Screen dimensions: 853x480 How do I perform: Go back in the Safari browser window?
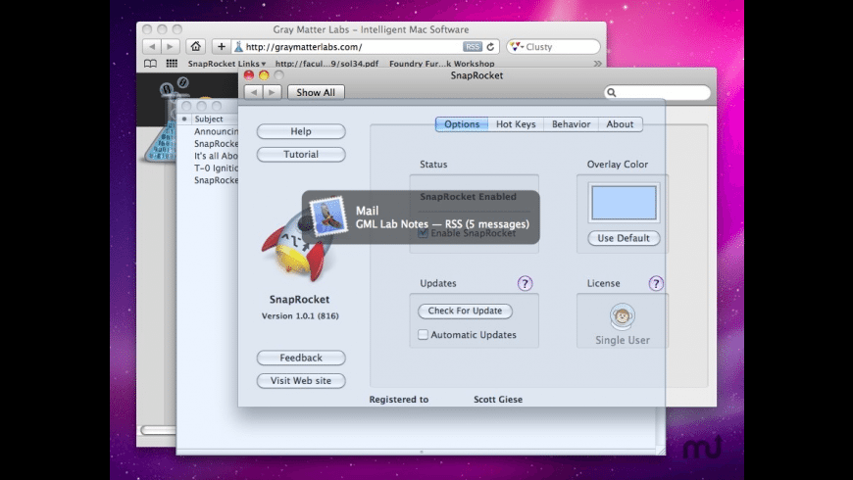[x=152, y=47]
